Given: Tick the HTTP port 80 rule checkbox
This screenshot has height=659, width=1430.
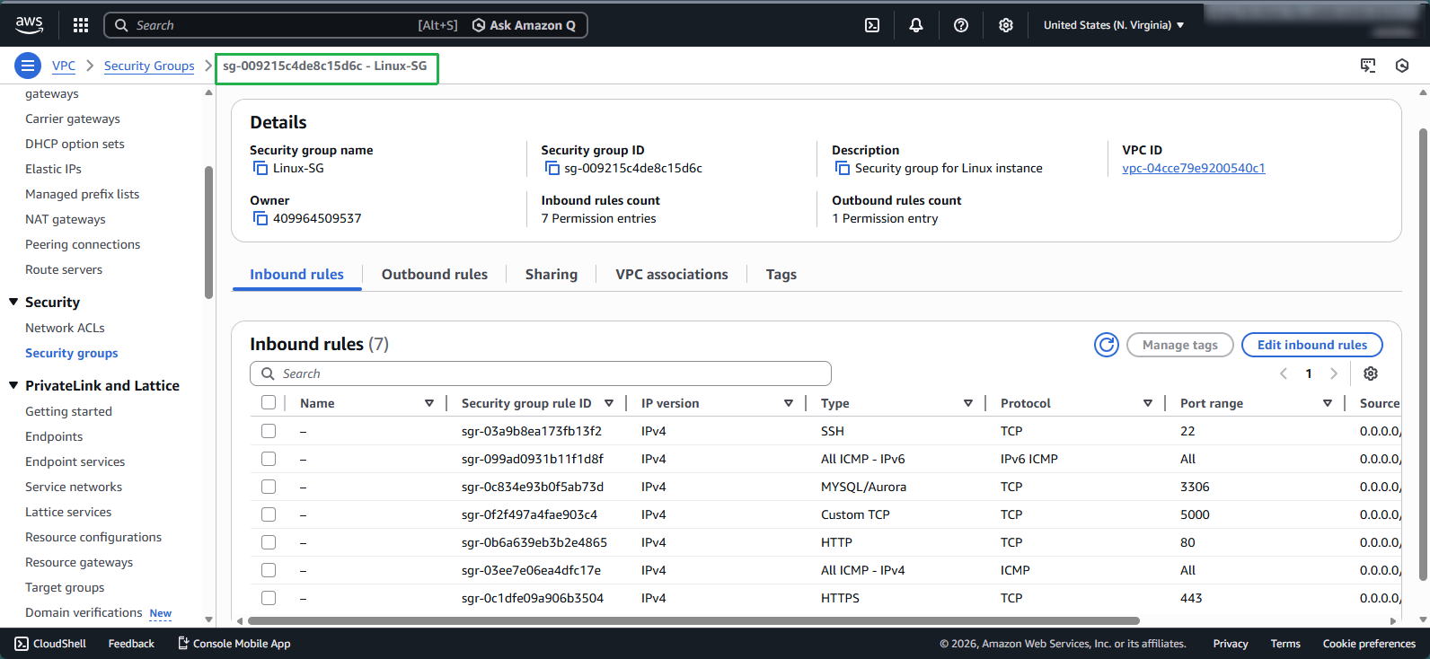Looking at the screenshot, I should click(269, 542).
